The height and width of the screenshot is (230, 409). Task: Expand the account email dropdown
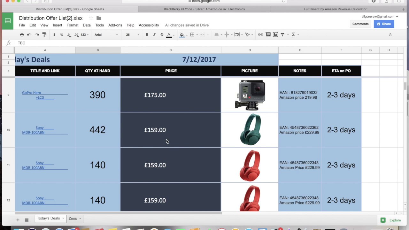click(397, 17)
